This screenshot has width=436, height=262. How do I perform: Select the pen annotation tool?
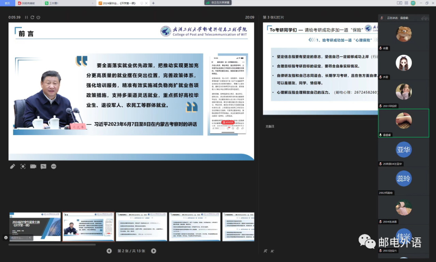13,166
